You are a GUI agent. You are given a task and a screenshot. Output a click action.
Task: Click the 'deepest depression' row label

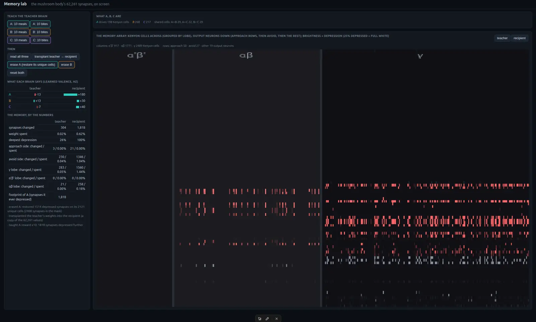(x=23, y=140)
